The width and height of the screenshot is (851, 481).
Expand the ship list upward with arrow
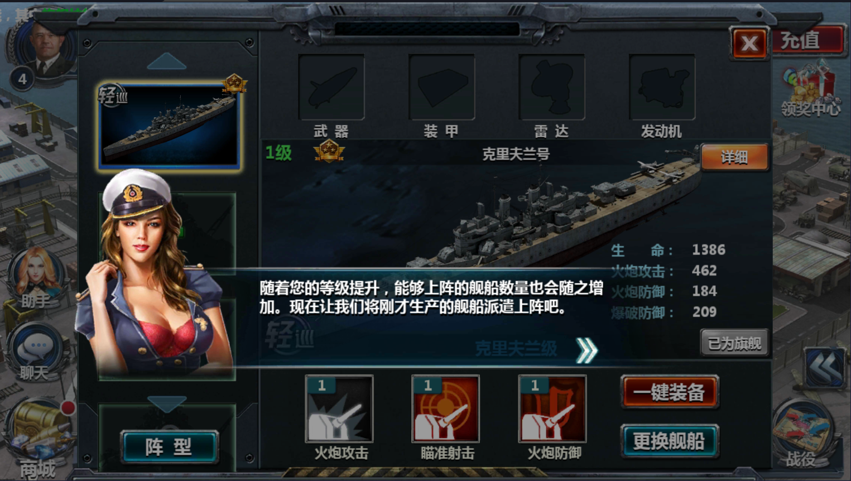[x=166, y=61]
